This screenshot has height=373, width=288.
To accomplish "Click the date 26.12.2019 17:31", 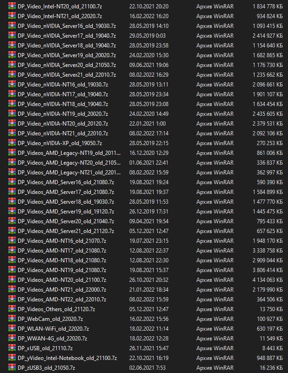I will [149, 211].
